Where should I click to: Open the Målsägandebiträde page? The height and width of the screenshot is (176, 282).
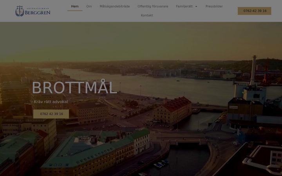click(115, 7)
